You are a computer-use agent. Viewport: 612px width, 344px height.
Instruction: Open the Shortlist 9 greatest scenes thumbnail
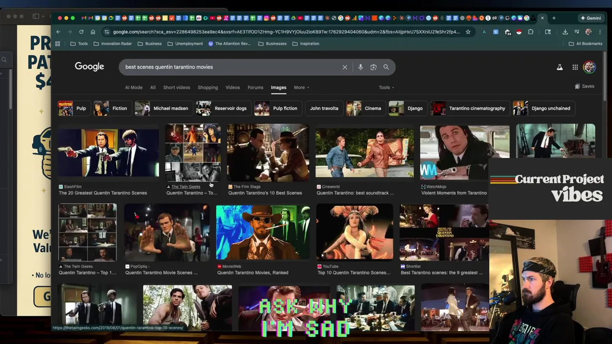[444, 233]
